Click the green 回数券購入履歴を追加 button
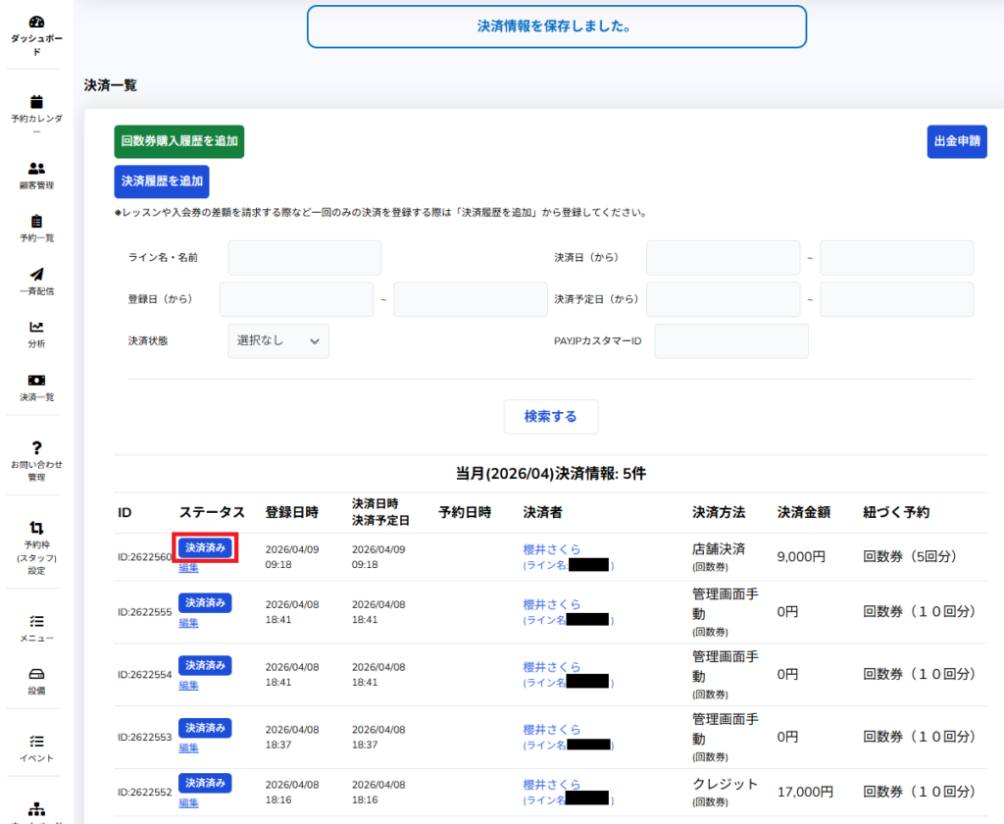The height and width of the screenshot is (824, 1004). click(178, 141)
